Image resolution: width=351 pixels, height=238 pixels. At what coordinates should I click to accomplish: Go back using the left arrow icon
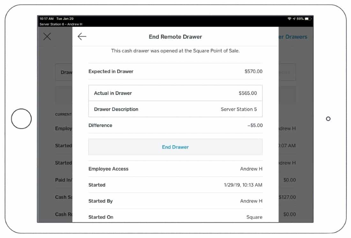[x=82, y=36]
